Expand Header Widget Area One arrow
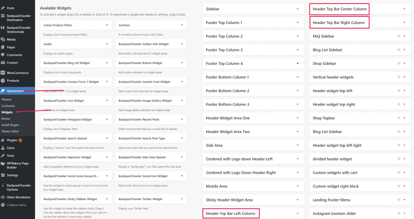This screenshot has height=219, width=414. click(298, 118)
